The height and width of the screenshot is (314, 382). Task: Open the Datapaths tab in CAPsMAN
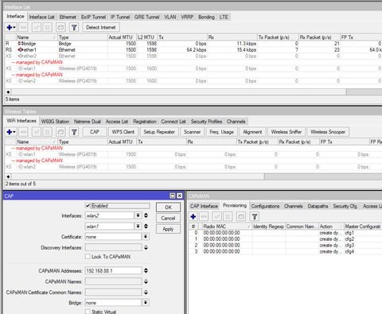pos(318,206)
